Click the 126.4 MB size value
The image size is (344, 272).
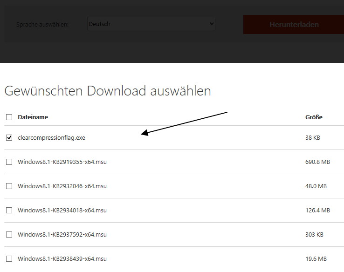[x=318, y=210]
